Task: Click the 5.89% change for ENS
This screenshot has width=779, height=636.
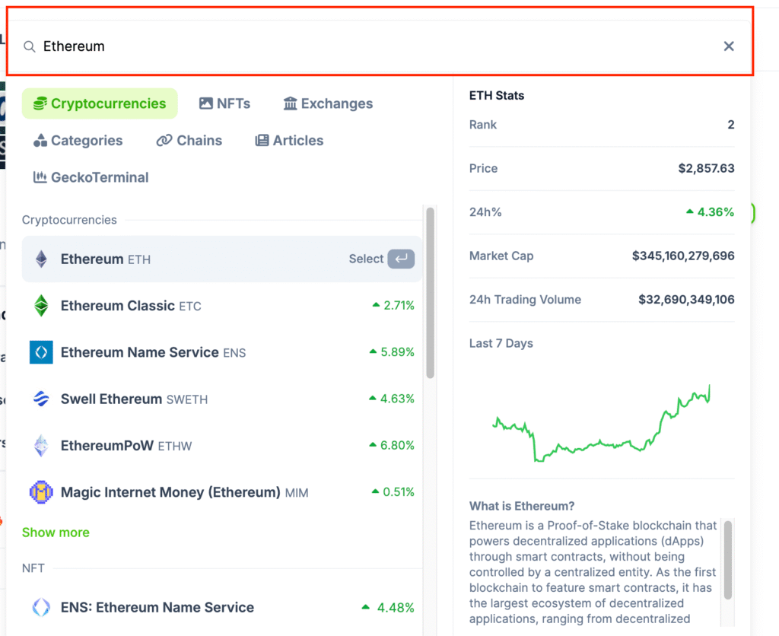Action: tap(392, 351)
